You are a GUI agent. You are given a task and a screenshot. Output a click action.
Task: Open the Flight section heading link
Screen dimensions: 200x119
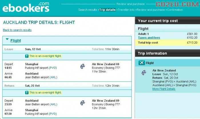[16, 40]
